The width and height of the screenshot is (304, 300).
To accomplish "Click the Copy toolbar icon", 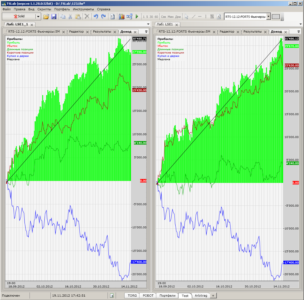I will [x=62, y=17].
